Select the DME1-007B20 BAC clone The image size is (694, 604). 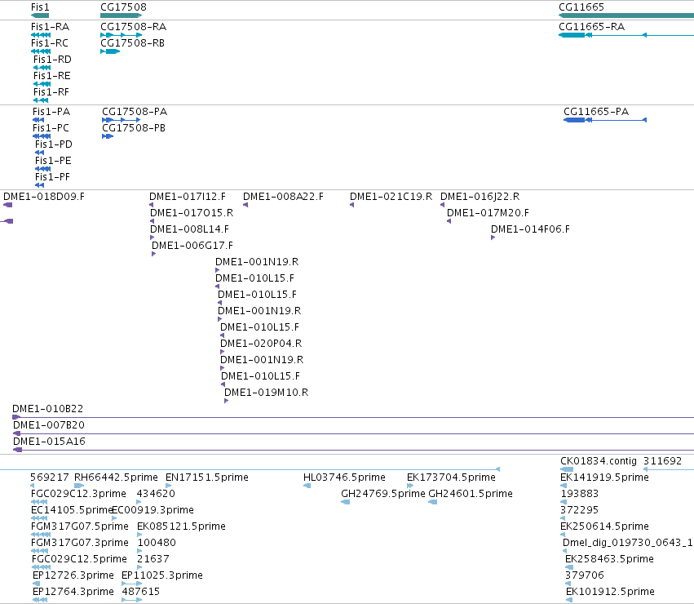[x=49, y=425]
